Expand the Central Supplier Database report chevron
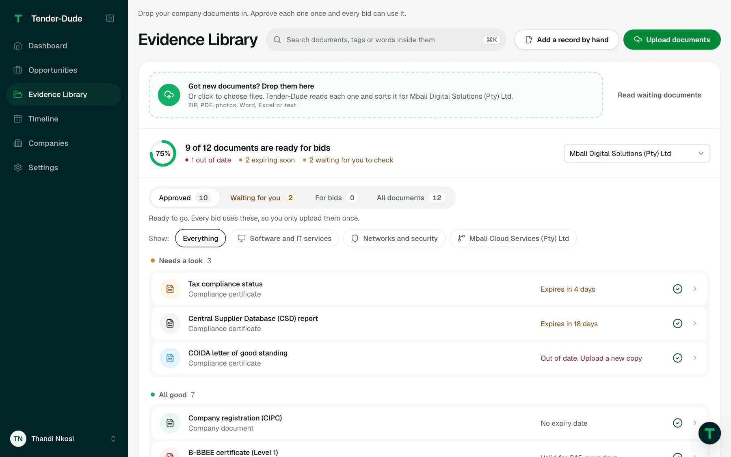This screenshot has height=457, width=731. pyautogui.click(x=695, y=323)
